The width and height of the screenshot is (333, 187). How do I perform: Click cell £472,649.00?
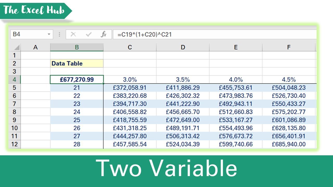tap(183, 120)
